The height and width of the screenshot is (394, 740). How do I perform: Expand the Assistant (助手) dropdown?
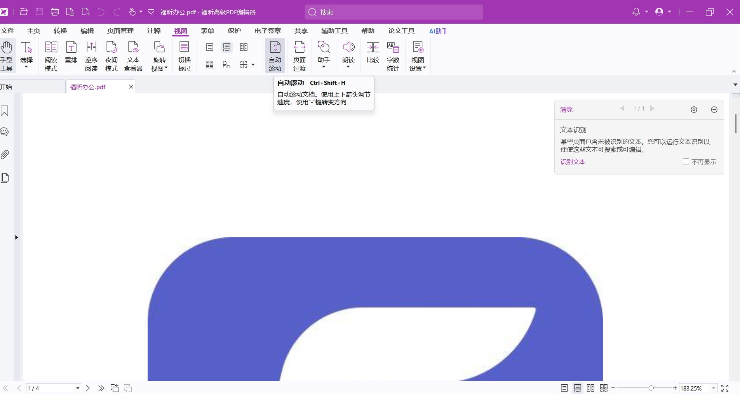(x=324, y=67)
